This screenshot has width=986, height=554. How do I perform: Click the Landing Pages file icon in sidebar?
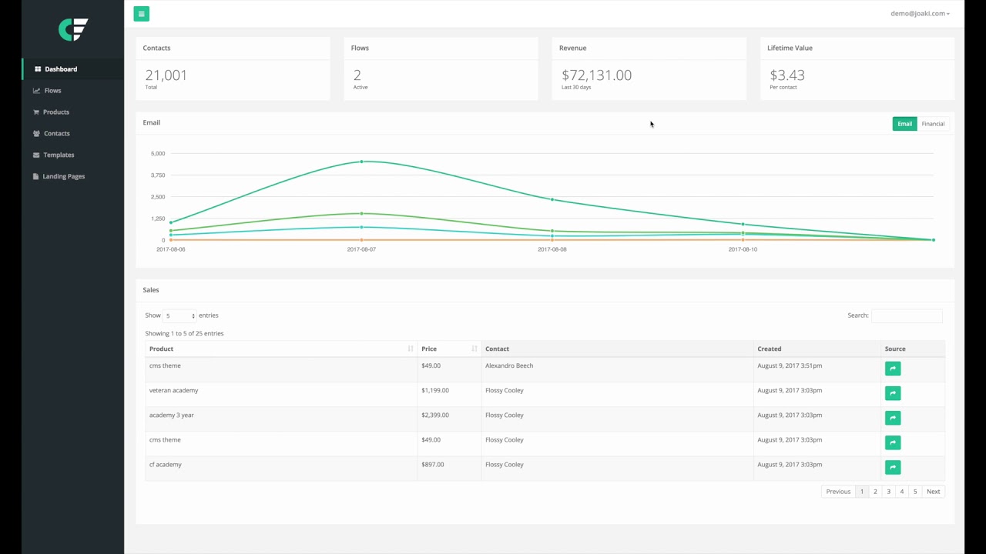tap(36, 177)
